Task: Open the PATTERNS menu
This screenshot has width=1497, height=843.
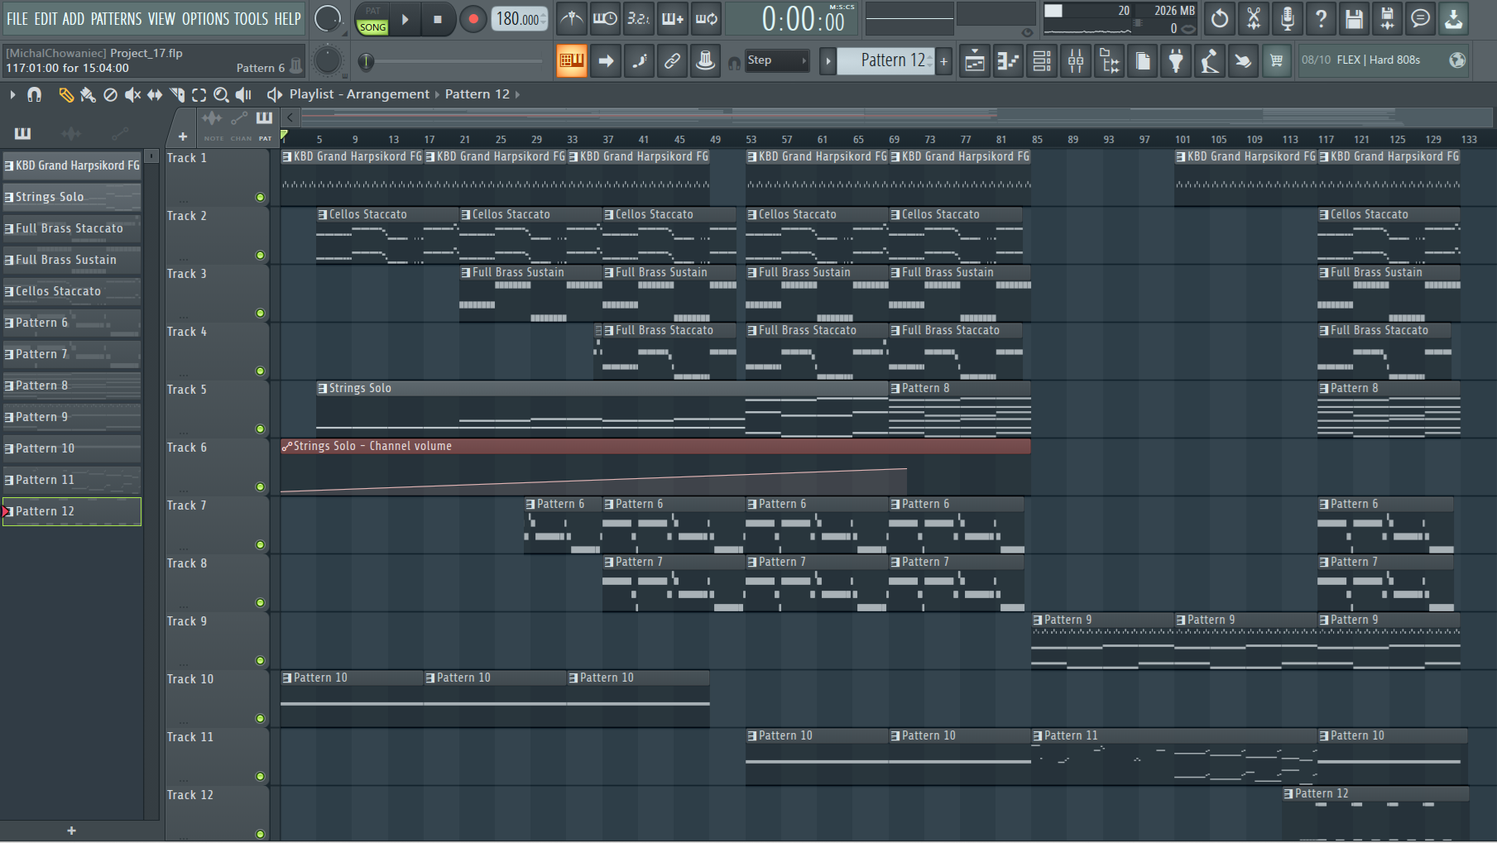Action: tap(116, 18)
